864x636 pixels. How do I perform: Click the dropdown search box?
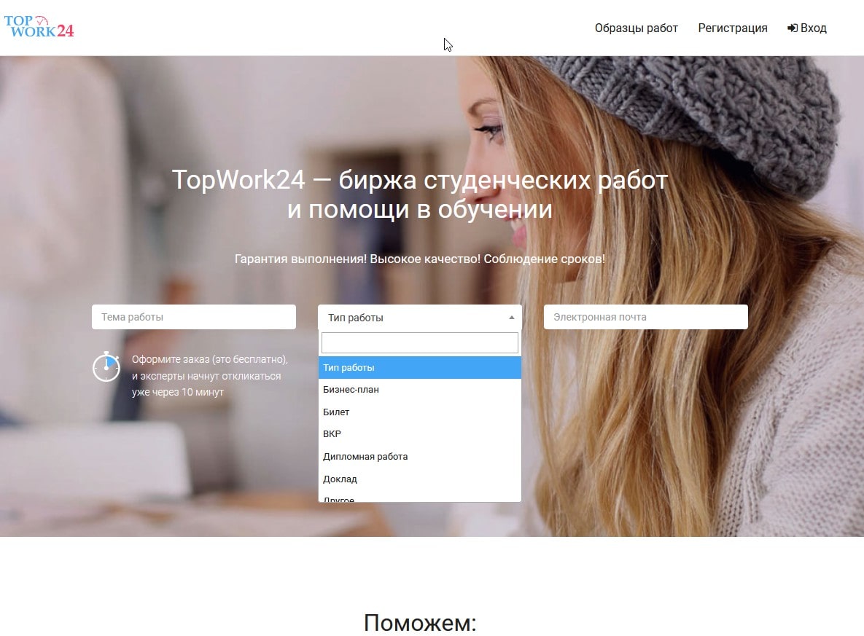click(x=419, y=343)
